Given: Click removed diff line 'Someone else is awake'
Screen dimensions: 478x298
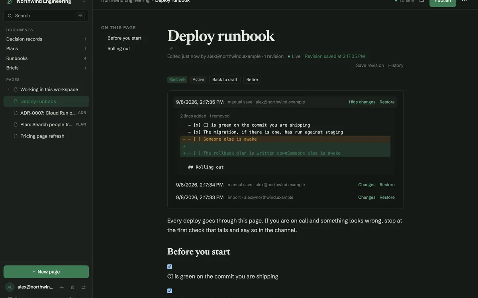Looking at the screenshot, I should [285, 139].
